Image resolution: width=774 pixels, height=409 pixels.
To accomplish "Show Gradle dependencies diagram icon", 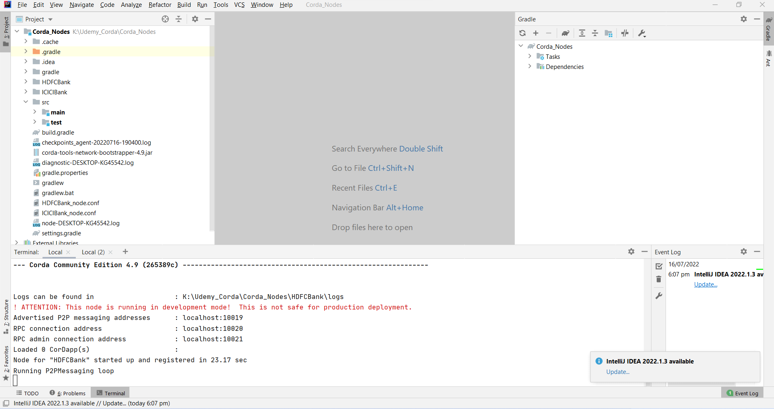I will [609, 33].
